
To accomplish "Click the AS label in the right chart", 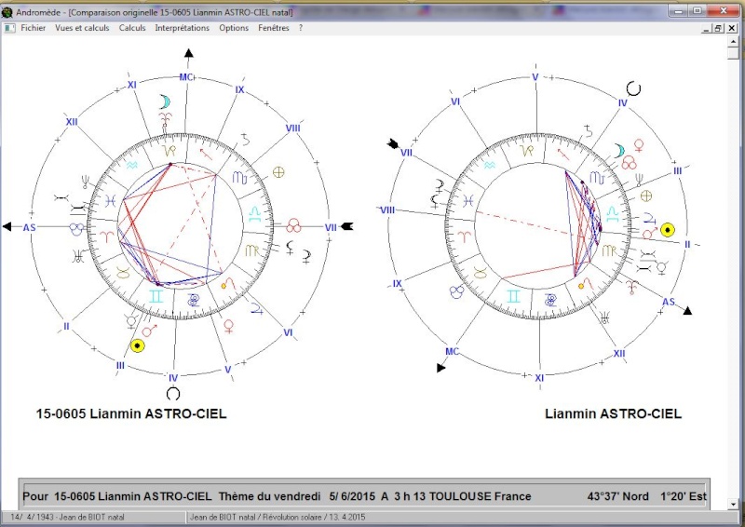I will click(x=669, y=302).
